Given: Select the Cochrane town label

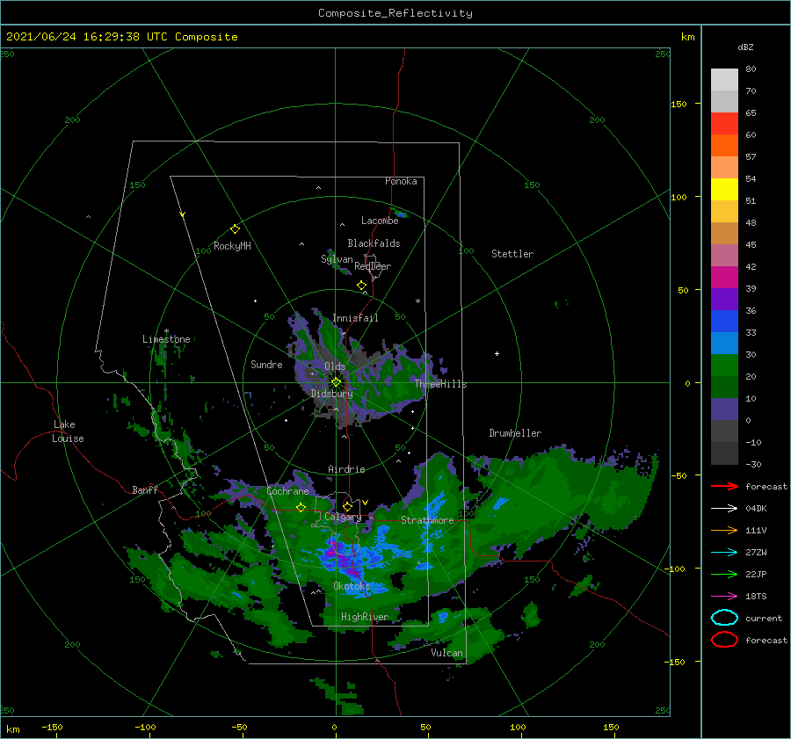Looking at the screenshot, I should 287,491.
